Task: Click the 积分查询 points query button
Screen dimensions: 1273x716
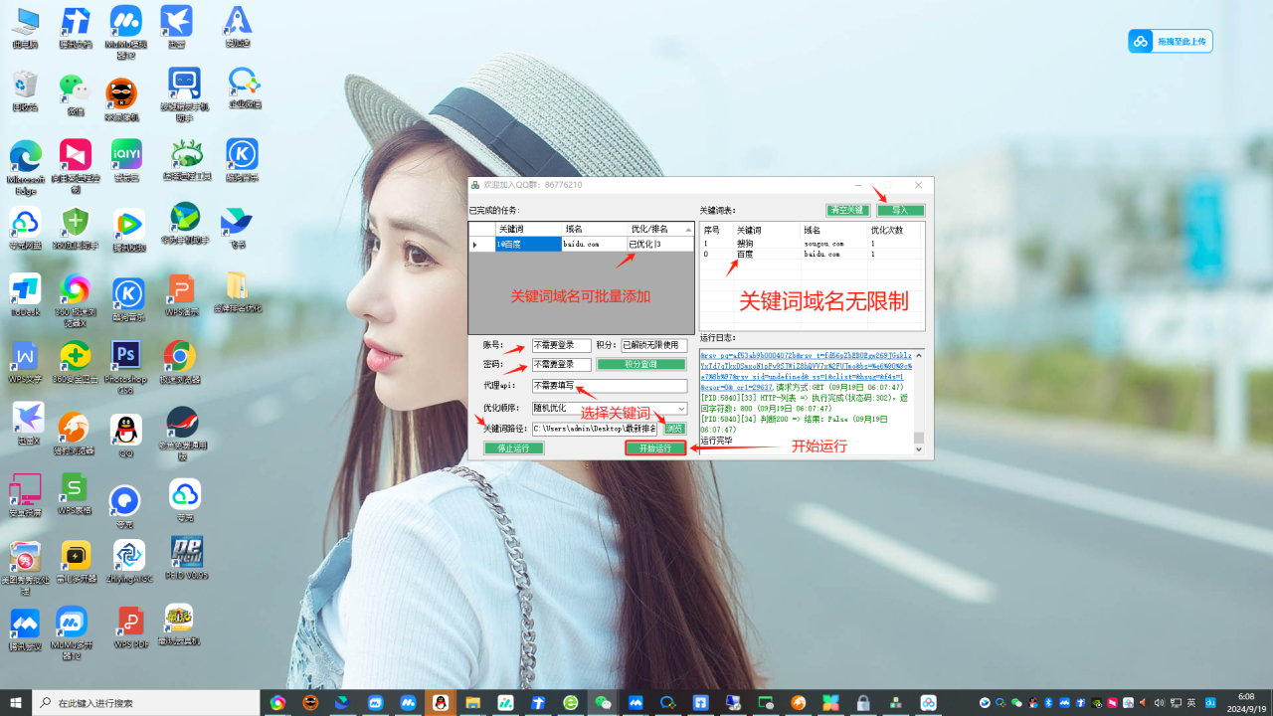Action: [x=641, y=365]
